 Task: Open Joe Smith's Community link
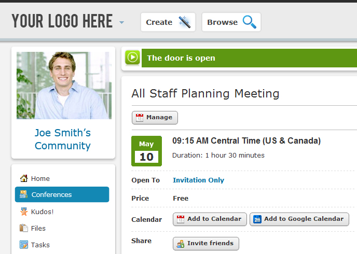63,139
